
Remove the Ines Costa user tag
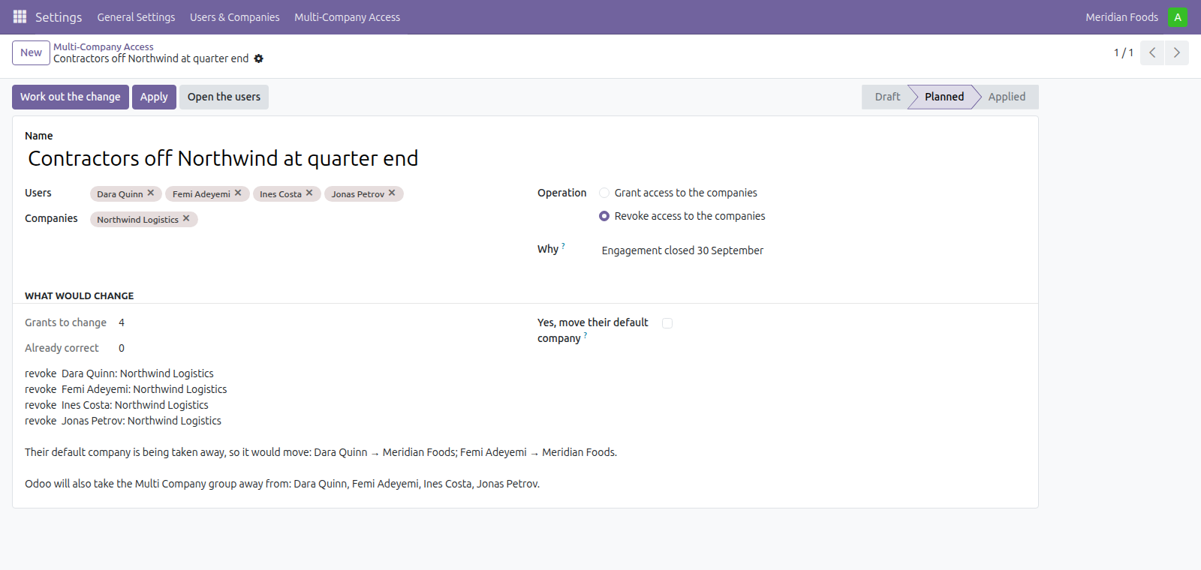[309, 193]
